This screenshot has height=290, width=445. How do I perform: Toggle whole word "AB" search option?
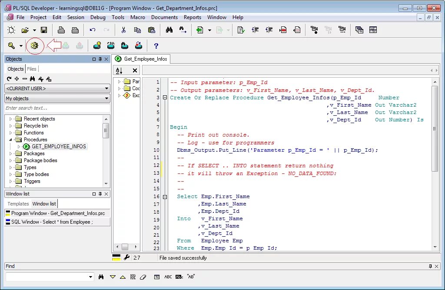click(x=191, y=277)
